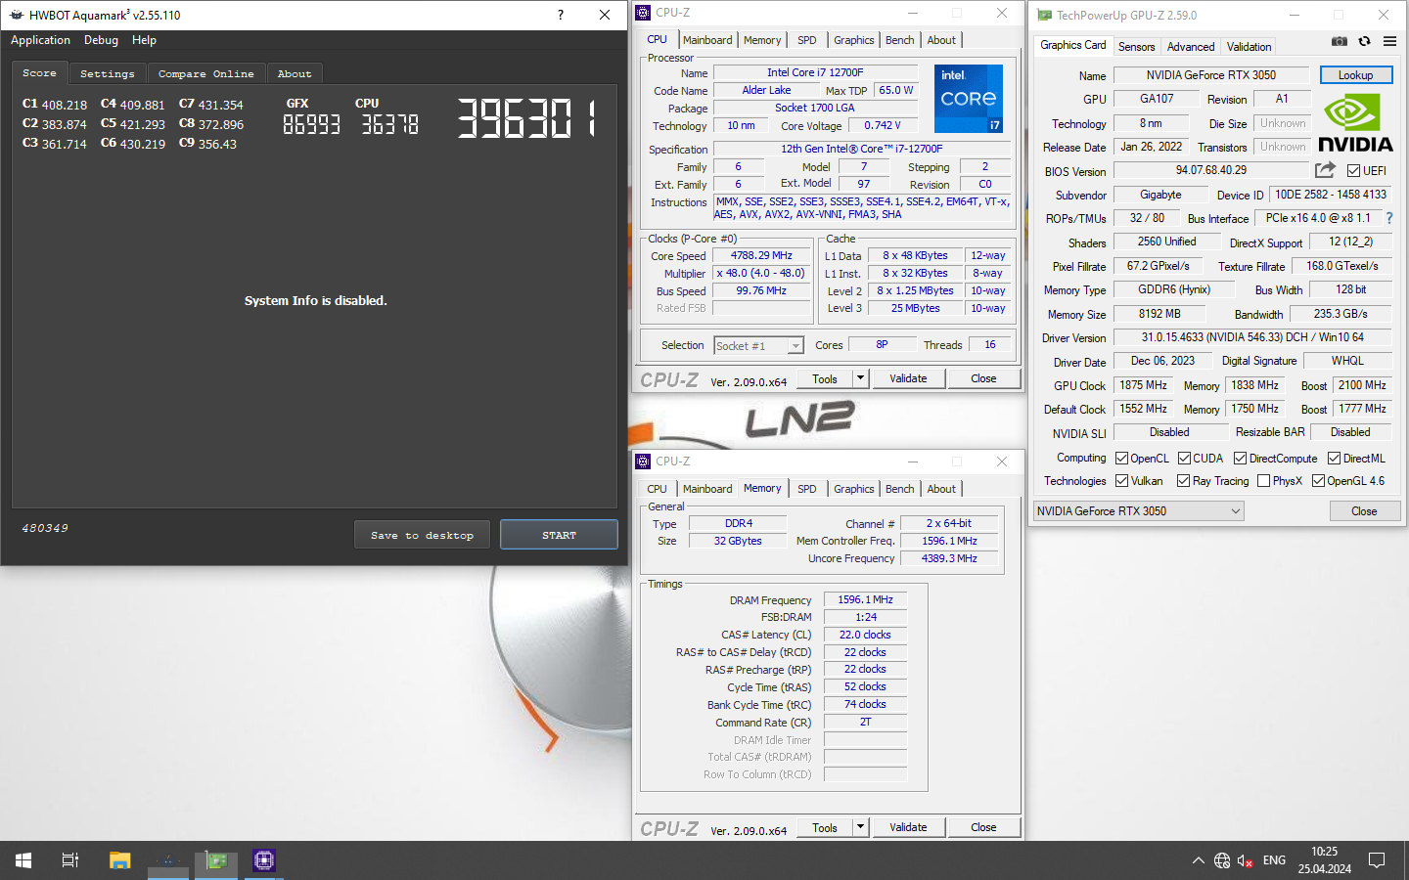Screen dimensions: 1409x880
Task: Toggle the Vulkan checkbox
Action: (x=1121, y=480)
